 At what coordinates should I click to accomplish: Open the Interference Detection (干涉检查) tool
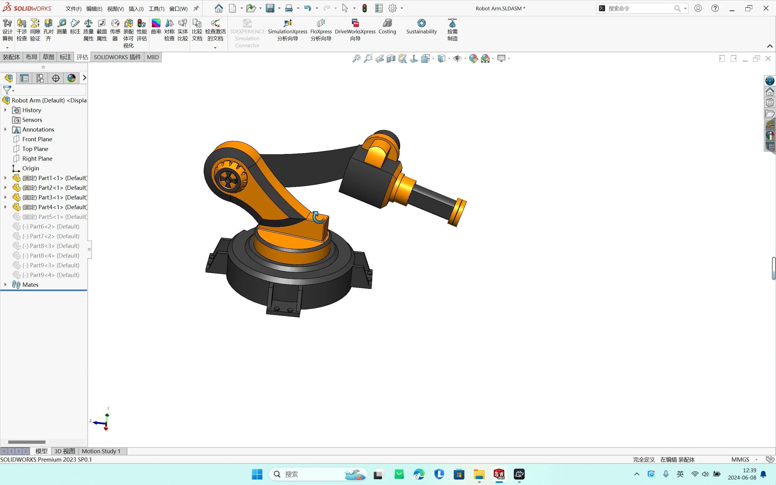click(x=22, y=30)
